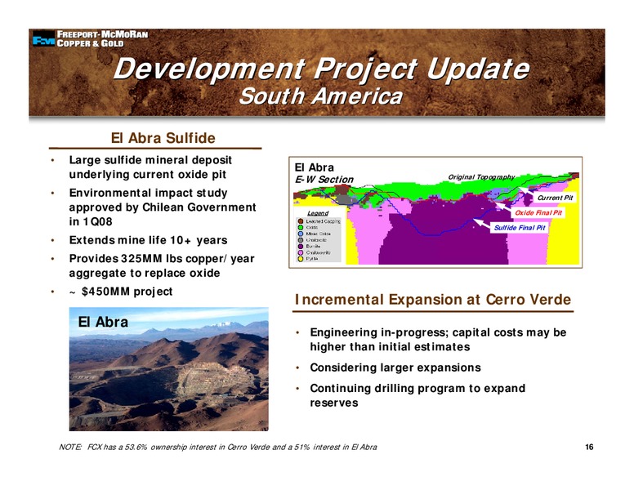Click the bullet "Large sulfide mineral deposit underlying current oxide pit"
The height and width of the screenshot is (490, 634).
150,167
